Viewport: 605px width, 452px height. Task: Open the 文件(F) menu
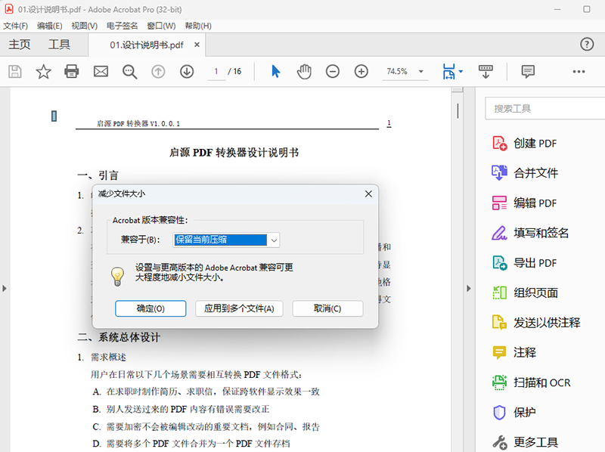pos(15,26)
